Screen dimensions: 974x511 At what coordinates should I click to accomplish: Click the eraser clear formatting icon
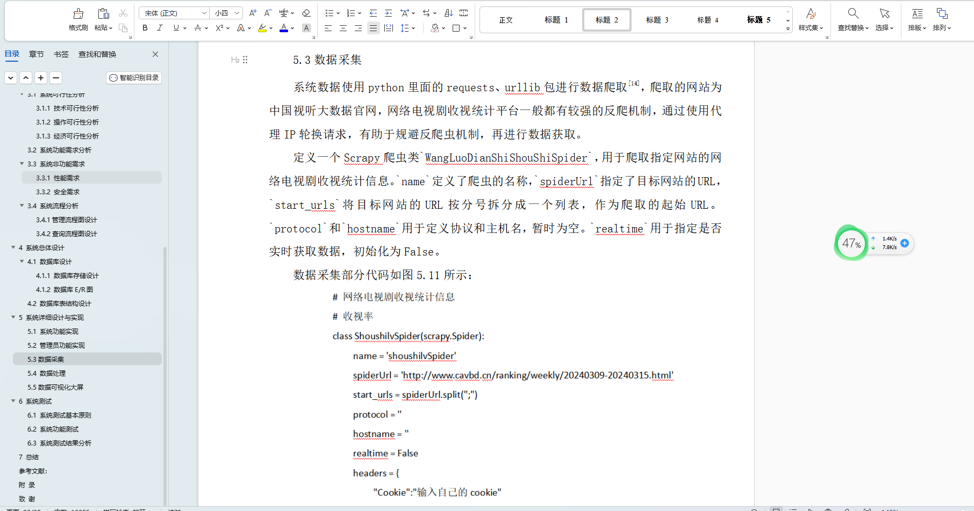[306, 13]
